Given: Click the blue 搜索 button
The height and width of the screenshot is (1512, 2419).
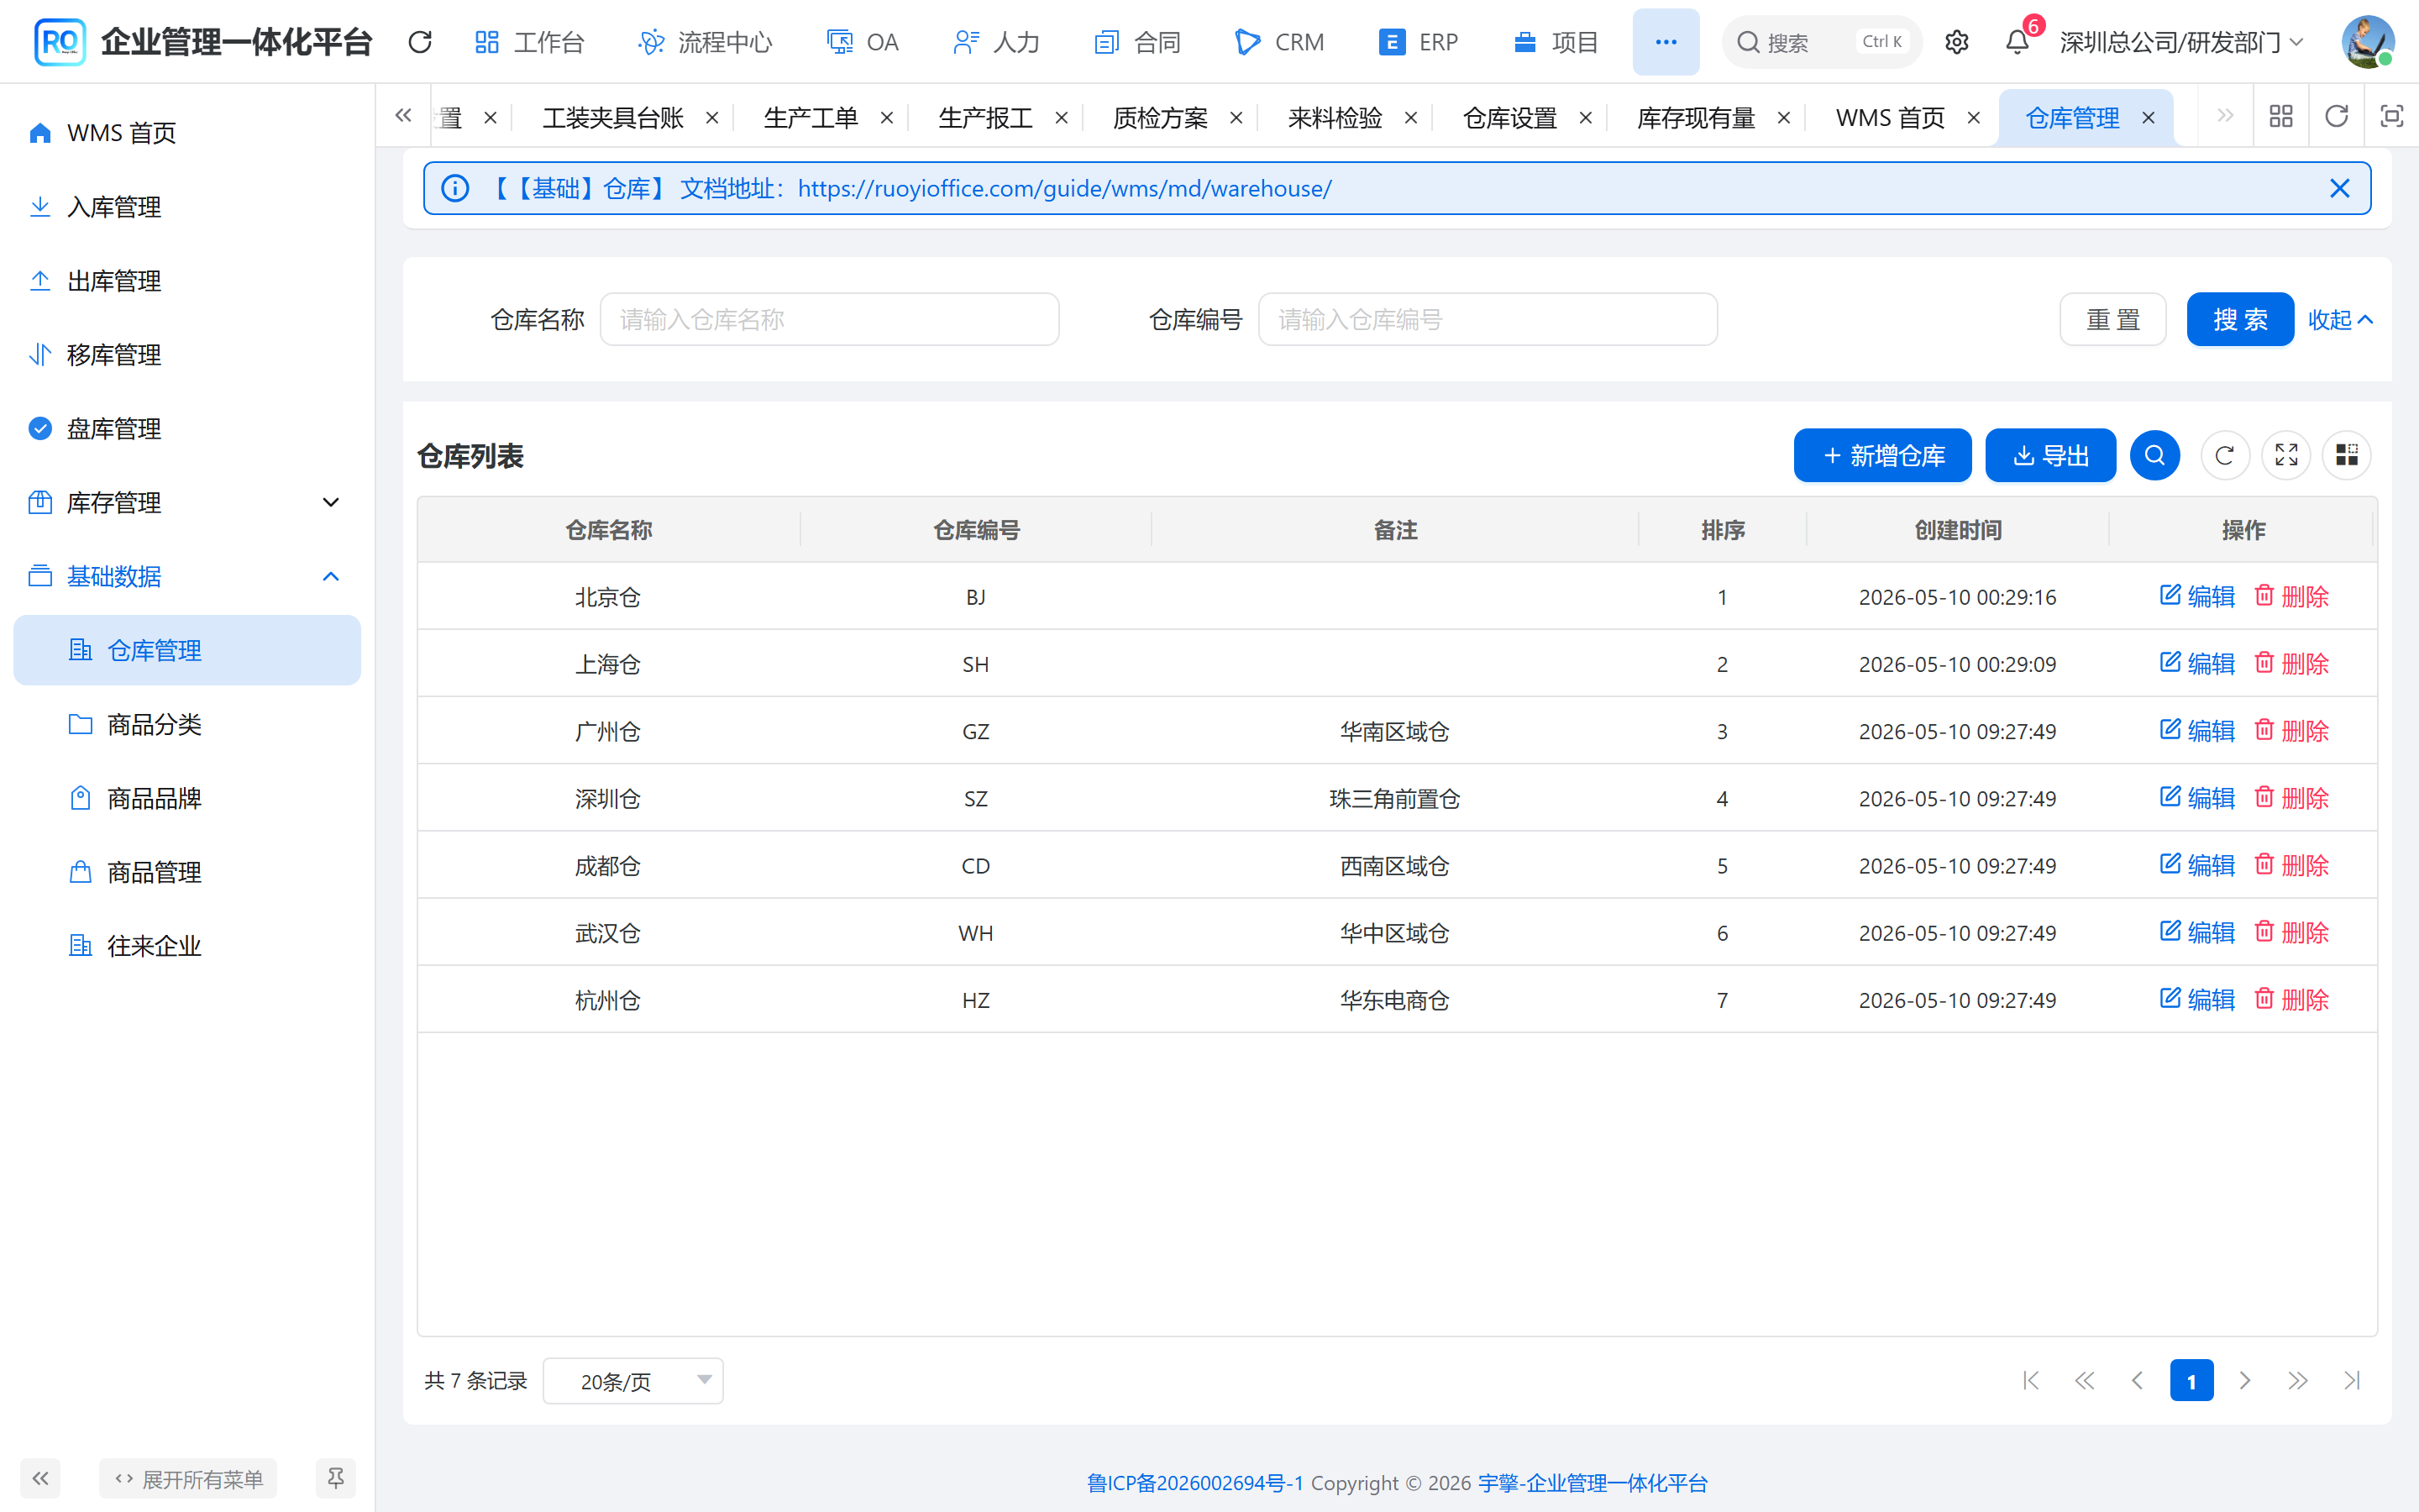Looking at the screenshot, I should coord(2240,319).
